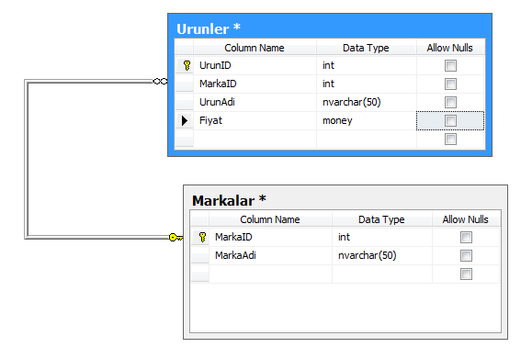Click the Column Name header in Markalar
Viewport: 521px width, 347px height.
(x=270, y=219)
